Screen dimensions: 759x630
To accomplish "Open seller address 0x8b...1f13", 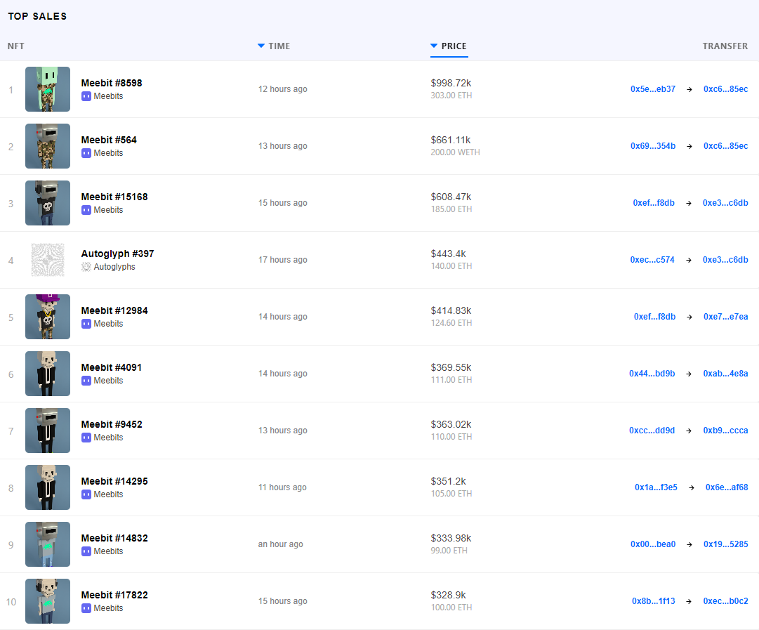I will (x=654, y=601).
